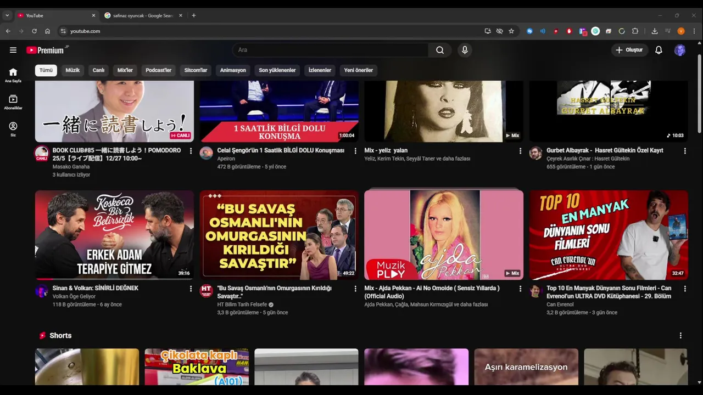Play the Erkek Adam Terapiye Gitmez thumbnail
This screenshot has width=703, height=395.
(114, 235)
